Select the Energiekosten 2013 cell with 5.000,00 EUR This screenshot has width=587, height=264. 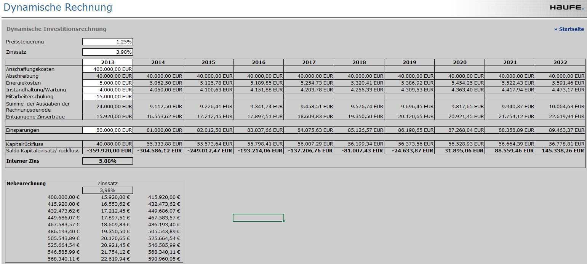pos(107,83)
